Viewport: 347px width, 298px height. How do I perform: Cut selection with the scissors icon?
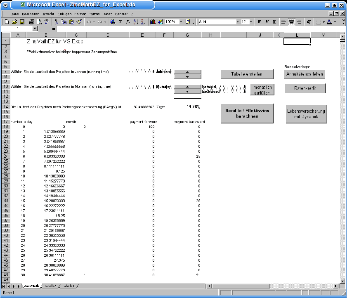click(56, 22)
